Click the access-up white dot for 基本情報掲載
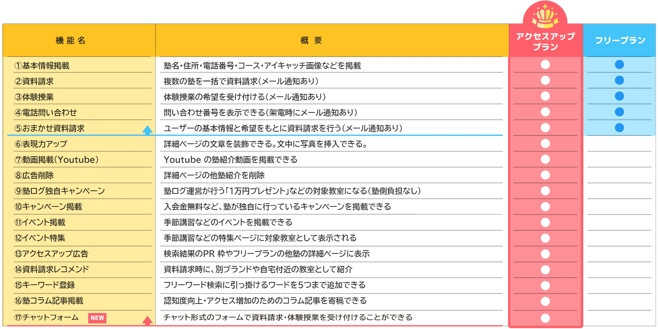The image size is (658, 329). (x=545, y=65)
